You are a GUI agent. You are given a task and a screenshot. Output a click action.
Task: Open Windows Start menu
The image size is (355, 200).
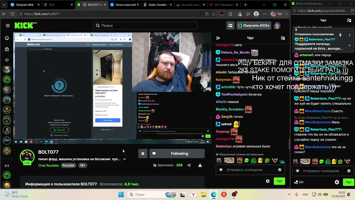(x=121, y=194)
